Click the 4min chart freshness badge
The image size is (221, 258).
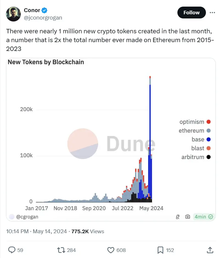(x=203, y=217)
